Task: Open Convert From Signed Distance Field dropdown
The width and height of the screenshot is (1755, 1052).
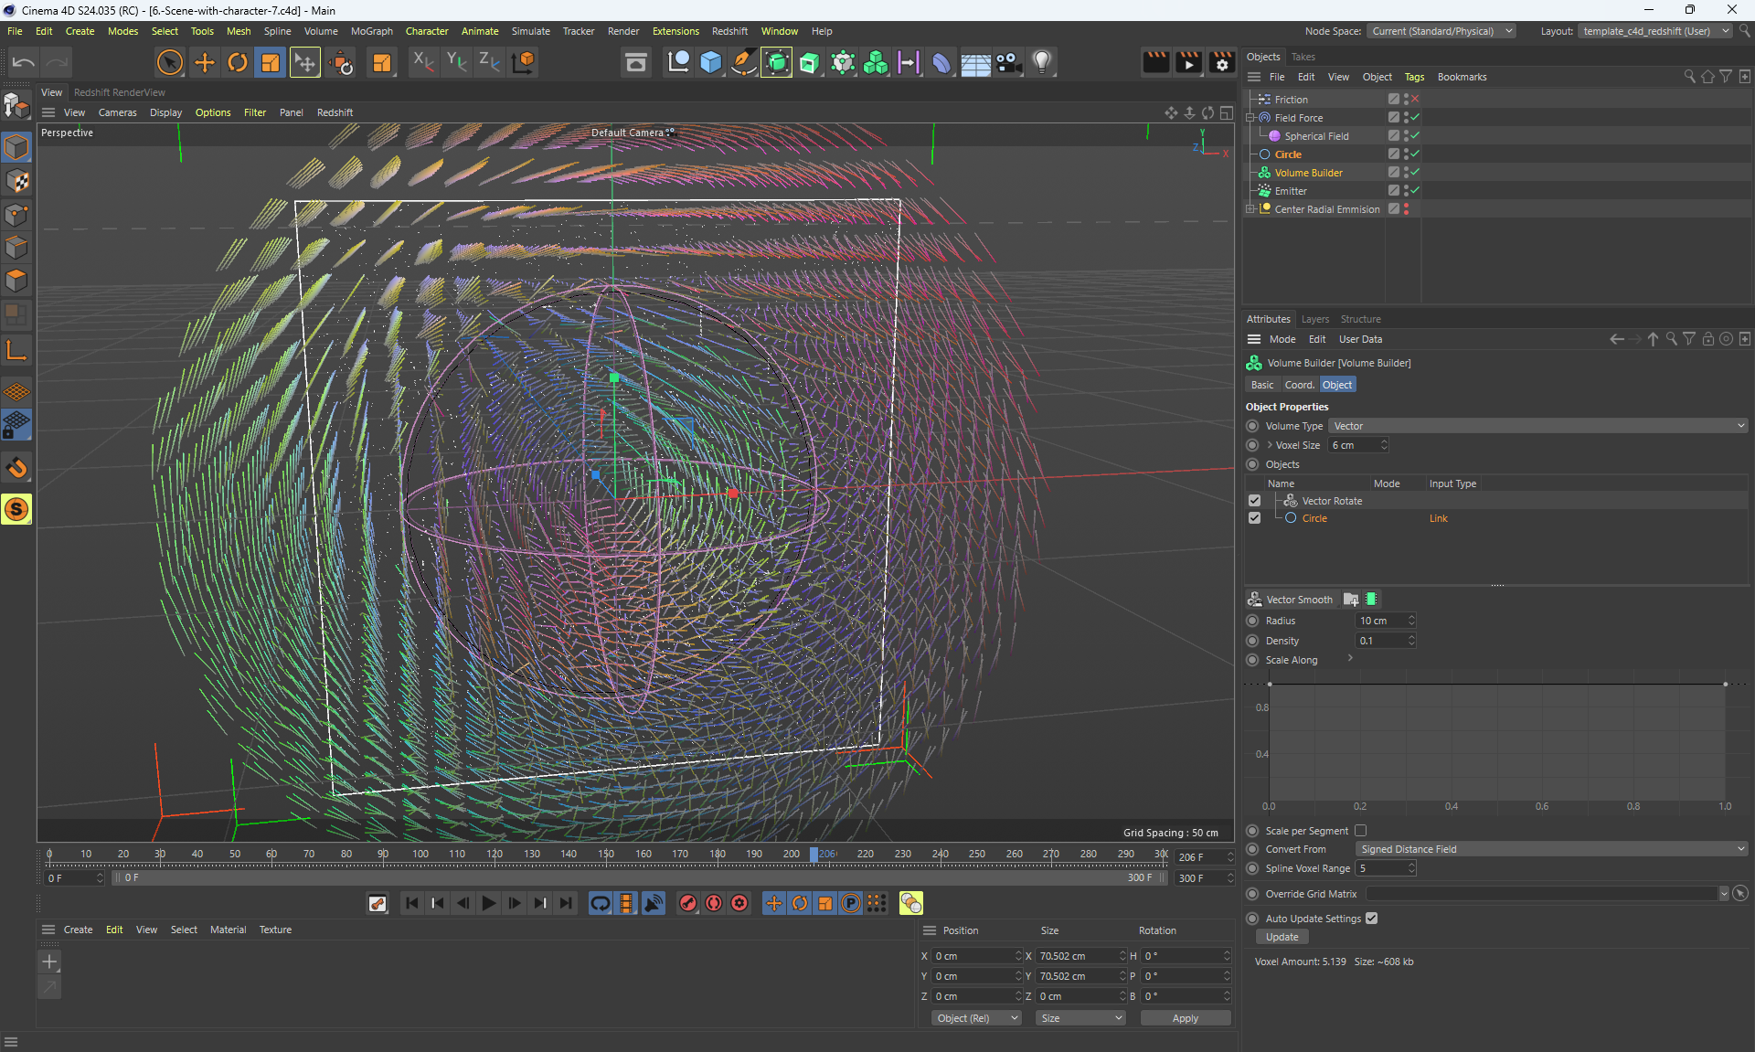Action: click(x=1551, y=849)
